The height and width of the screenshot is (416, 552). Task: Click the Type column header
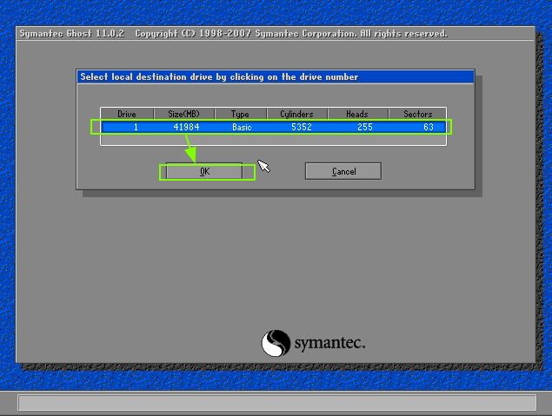point(240,114)
